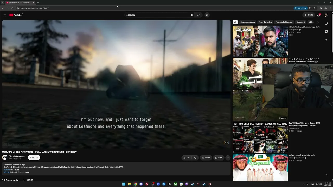Click the address bar URL
The image size is (333, 187).
pos(35,8)
